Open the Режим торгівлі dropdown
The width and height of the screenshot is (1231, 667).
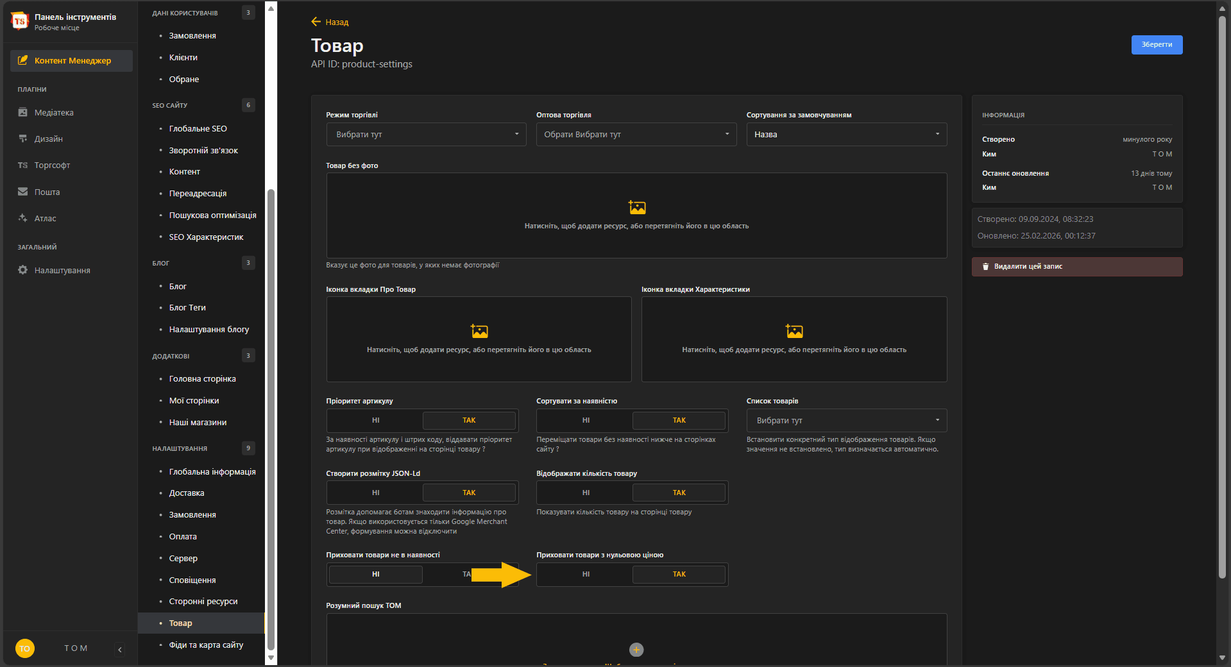click(x=426, y=135)
